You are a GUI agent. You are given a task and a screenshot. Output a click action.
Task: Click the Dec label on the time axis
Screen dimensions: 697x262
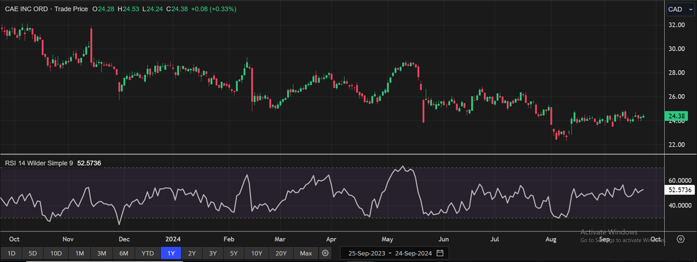coord(124,239)
